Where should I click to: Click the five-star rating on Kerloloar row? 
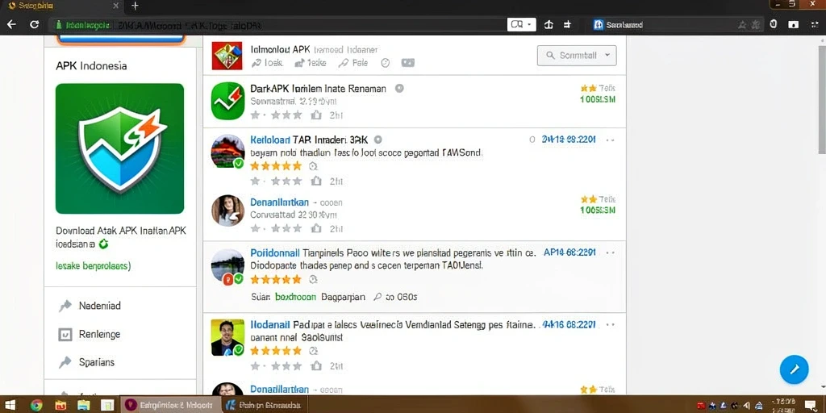click(276, 166)
